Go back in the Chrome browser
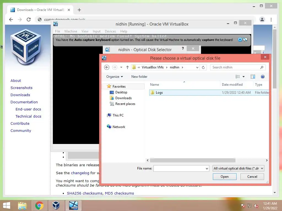This screenshot has width=282, height=211. click(x=11, y=20)
